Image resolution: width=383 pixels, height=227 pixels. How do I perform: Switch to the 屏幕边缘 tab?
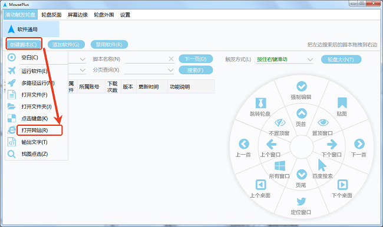pos(78,15)
